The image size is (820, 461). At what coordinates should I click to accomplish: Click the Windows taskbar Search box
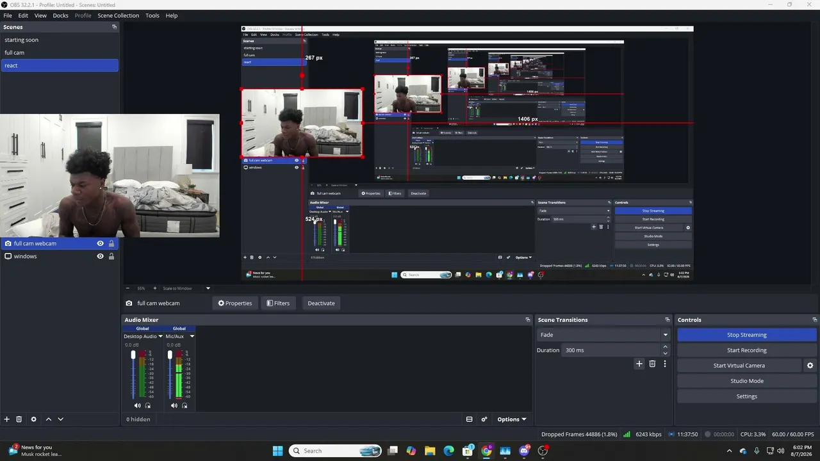(x=336, y=451)
